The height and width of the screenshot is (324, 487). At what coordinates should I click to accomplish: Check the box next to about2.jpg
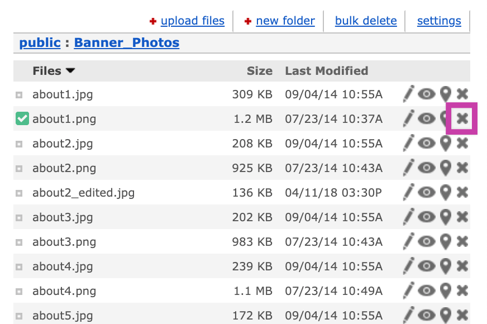coord(19,144)
